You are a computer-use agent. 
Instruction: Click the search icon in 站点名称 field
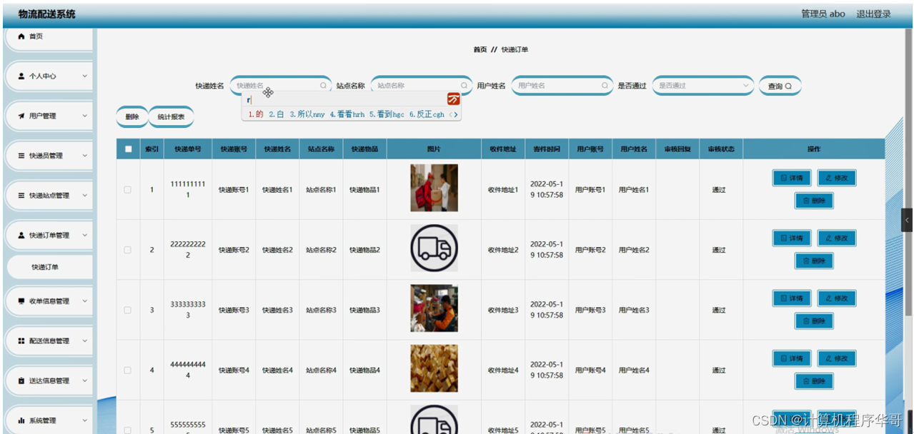pos(464,86)
